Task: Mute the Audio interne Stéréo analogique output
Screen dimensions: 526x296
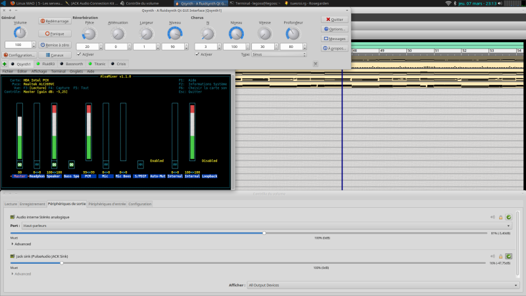Action: point(492,216)
